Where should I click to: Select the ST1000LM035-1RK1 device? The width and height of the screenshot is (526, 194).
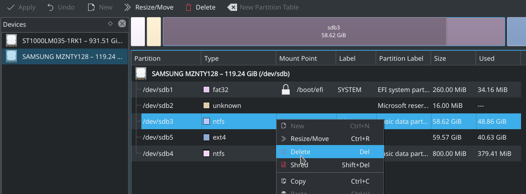click(65, 41)
